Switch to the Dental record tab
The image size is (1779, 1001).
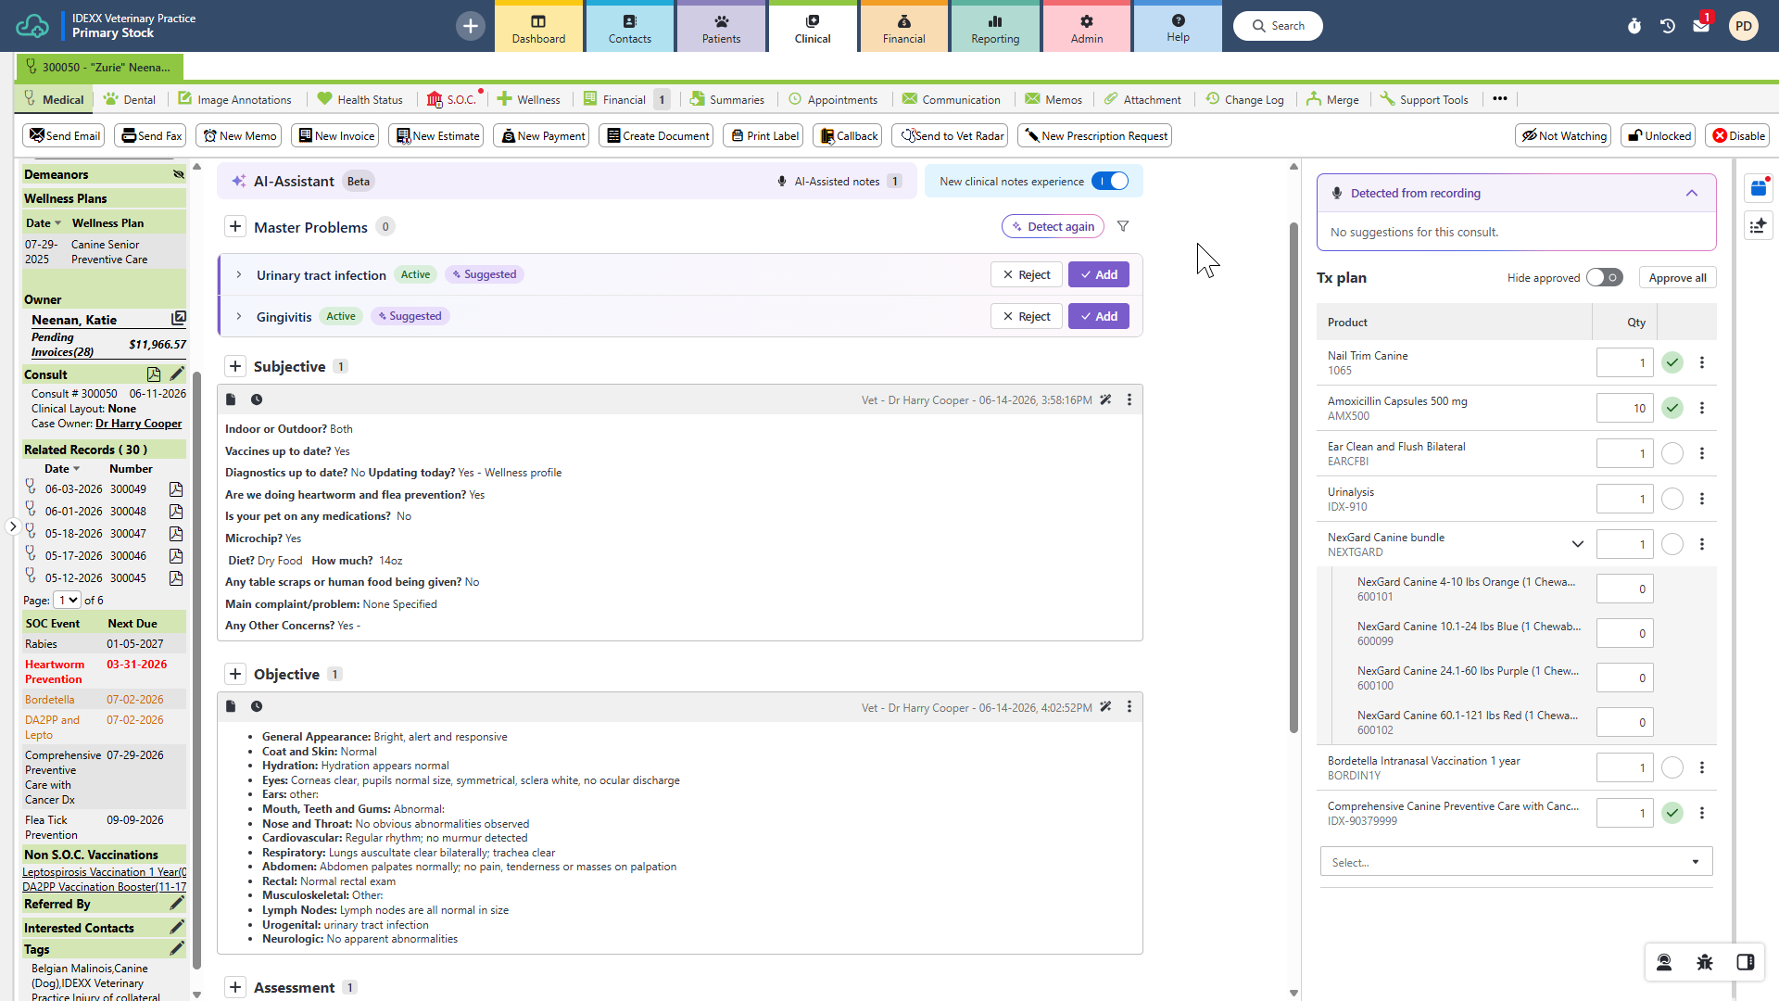[130, 99]
